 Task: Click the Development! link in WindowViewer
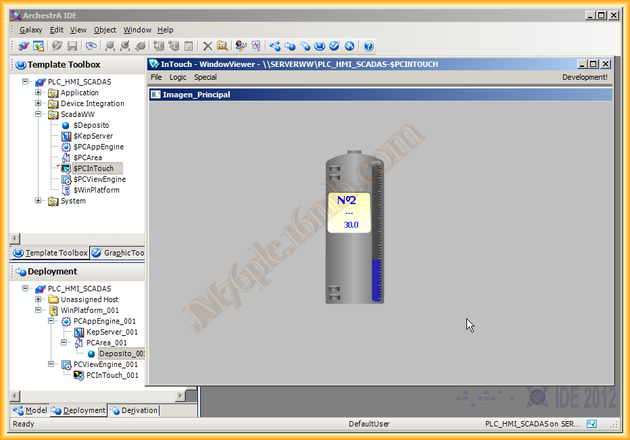coord(584,77)
